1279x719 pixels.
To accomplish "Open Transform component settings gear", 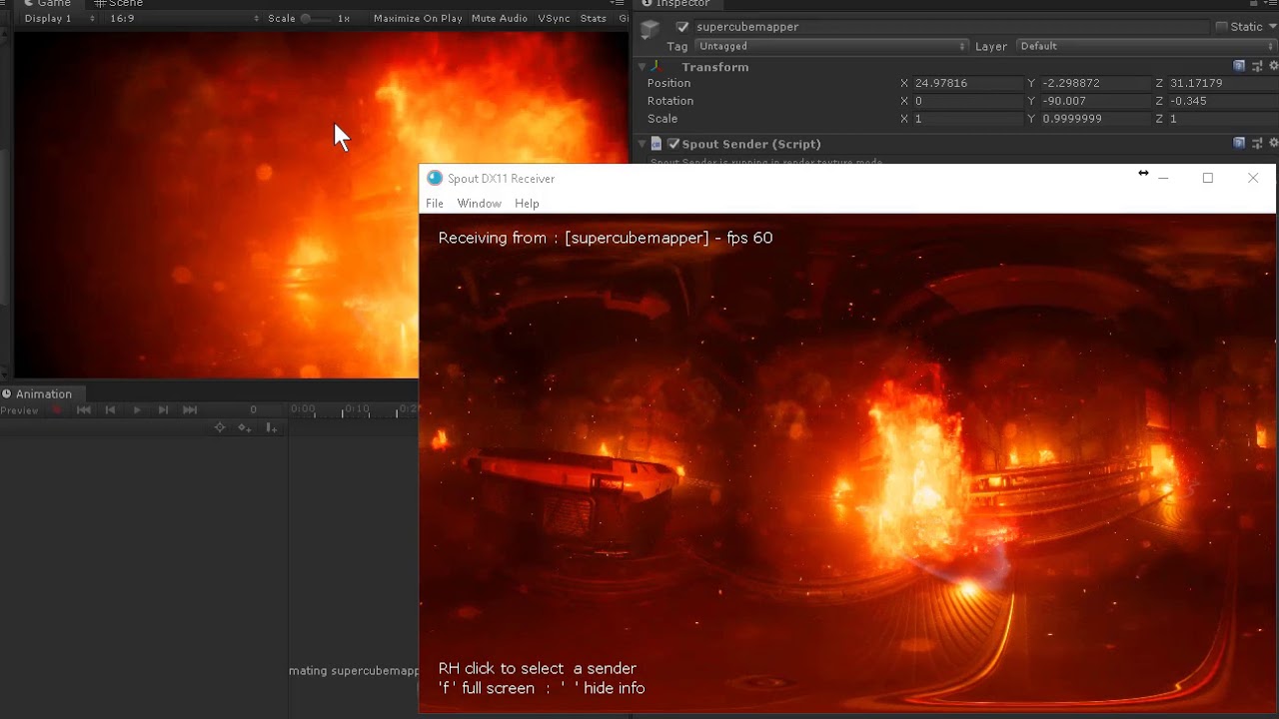I will (1273, 66).
